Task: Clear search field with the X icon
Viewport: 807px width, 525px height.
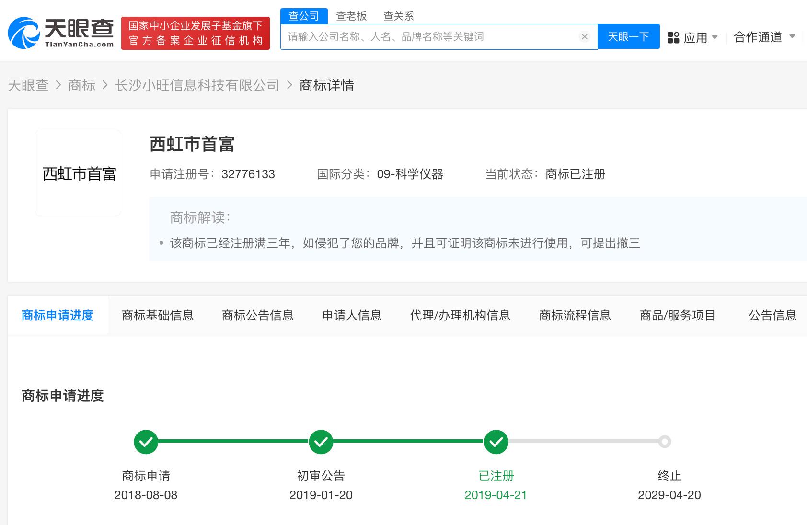Action: tap(584, 37)
